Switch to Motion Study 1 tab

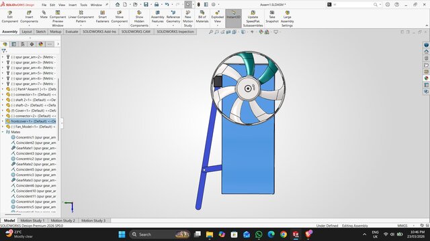click(x=32, y=220)
